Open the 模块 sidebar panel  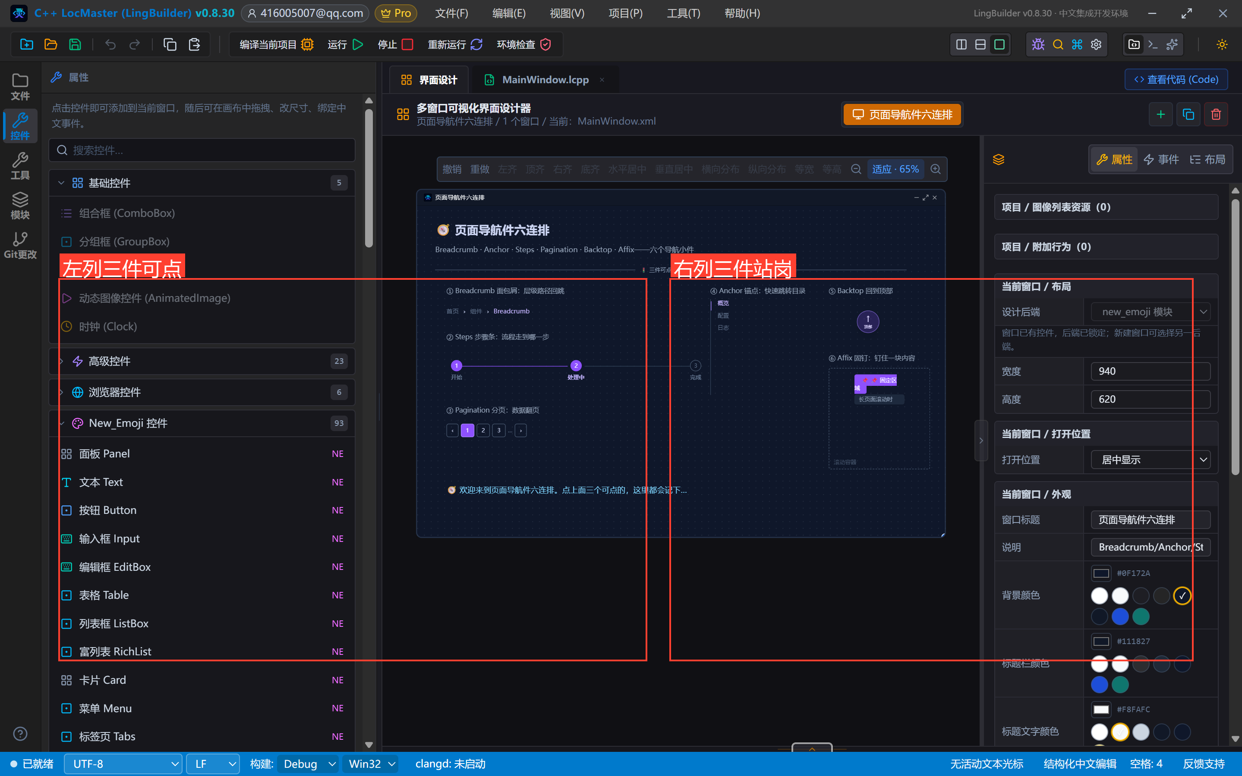coord(20,205)
